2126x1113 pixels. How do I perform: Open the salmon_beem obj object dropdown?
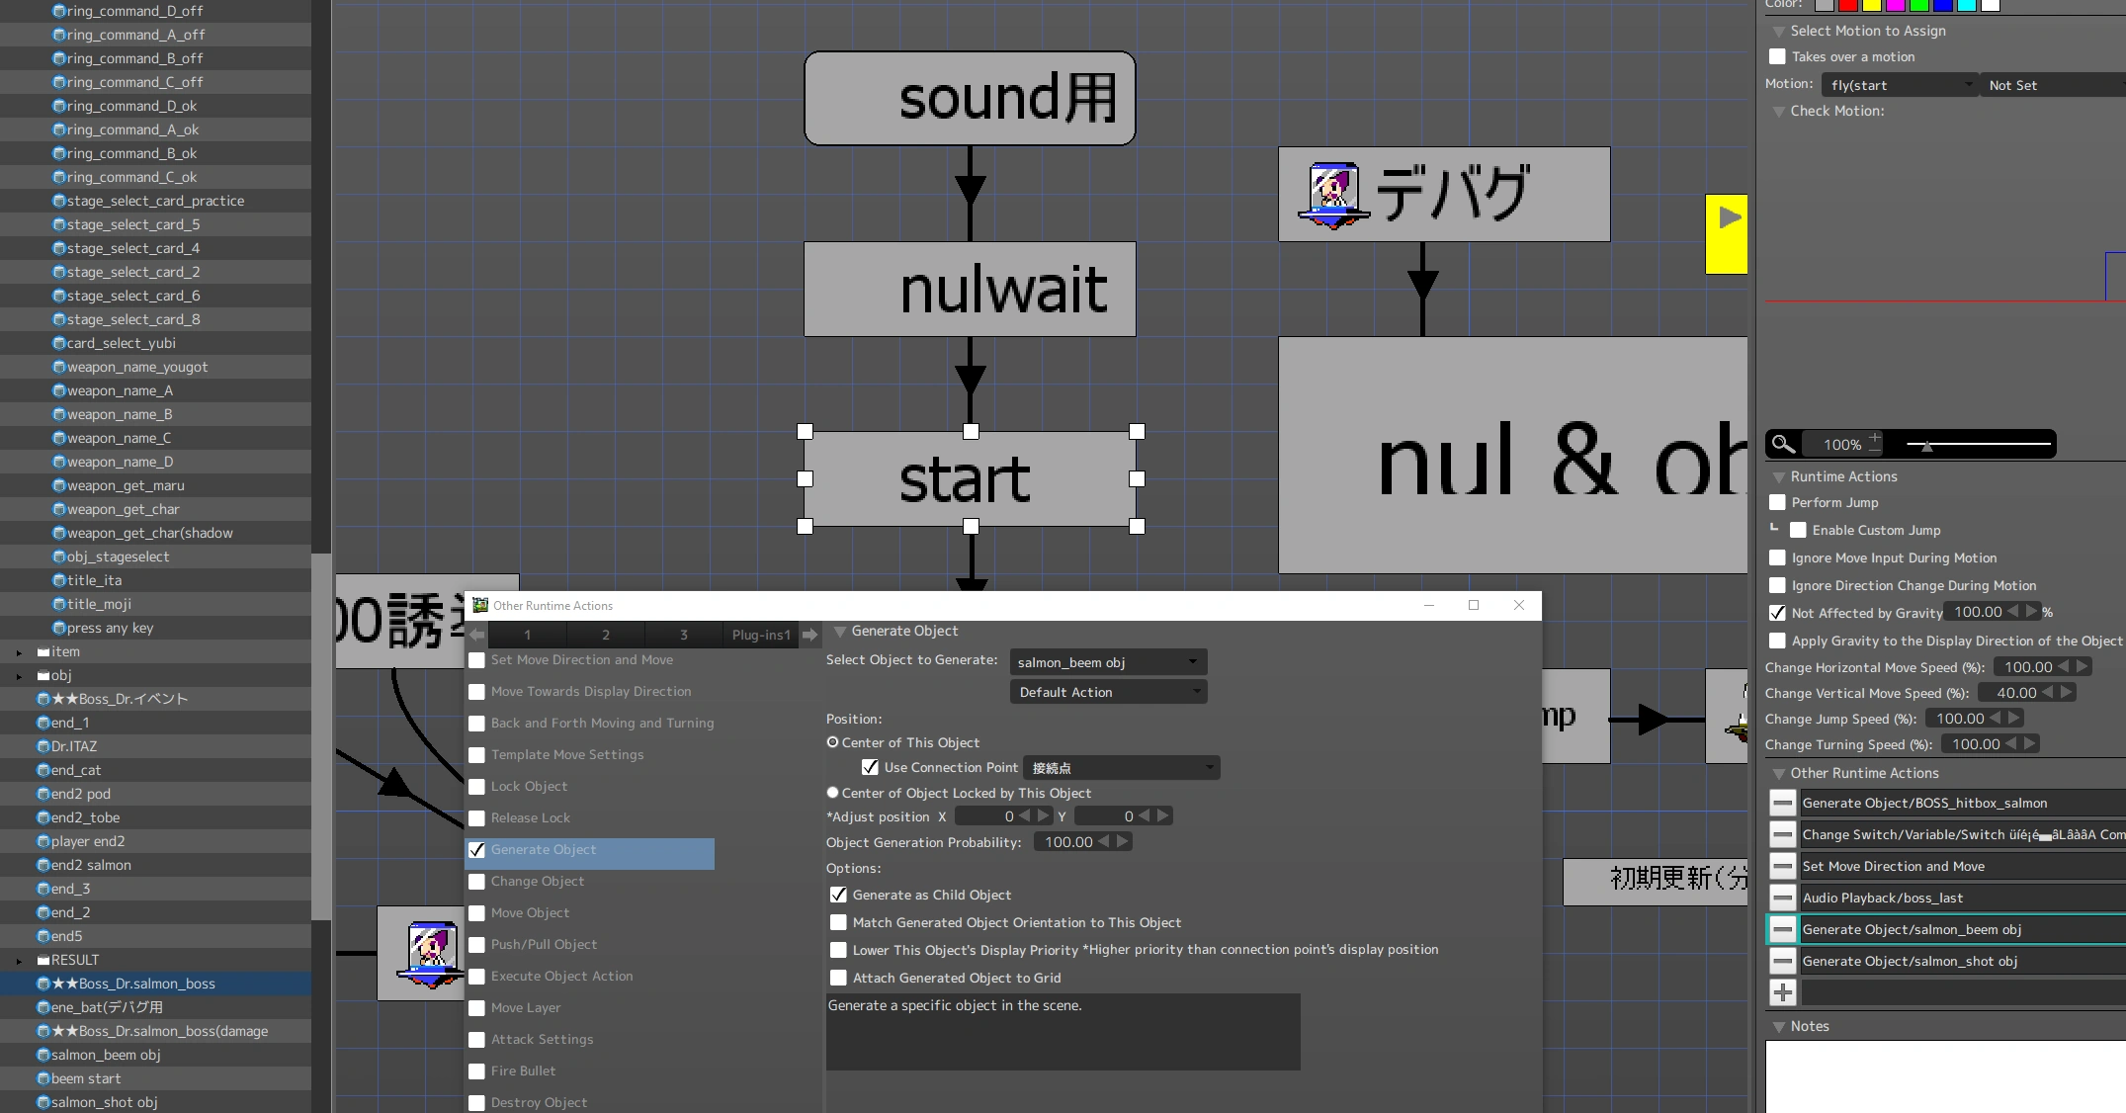pyautogui.click(x=1107, y=662)
